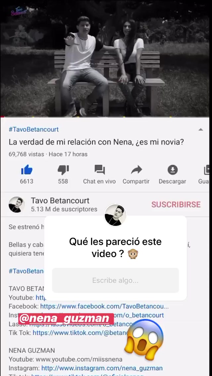Open Tavo Betancourt channel avatar
Screen dimensions: 212x376
point(17,205)
